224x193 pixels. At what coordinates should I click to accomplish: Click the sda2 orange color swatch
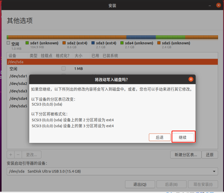(64, 43)
